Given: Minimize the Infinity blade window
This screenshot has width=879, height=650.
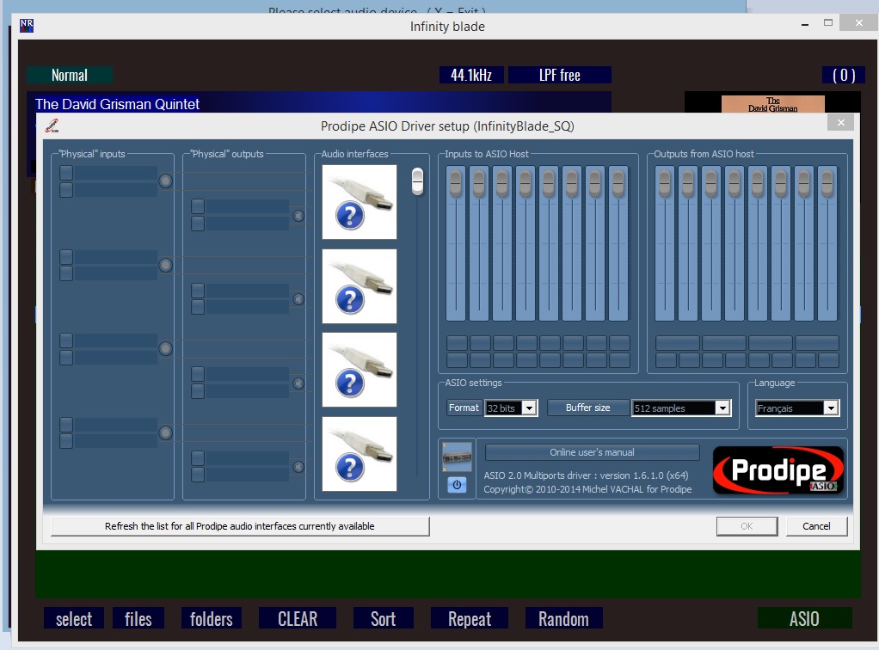Looking at the screenshot, I should [805, 24].
